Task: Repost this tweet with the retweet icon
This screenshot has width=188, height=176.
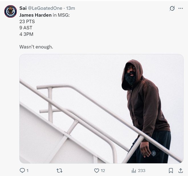Action: pos(59,170)
